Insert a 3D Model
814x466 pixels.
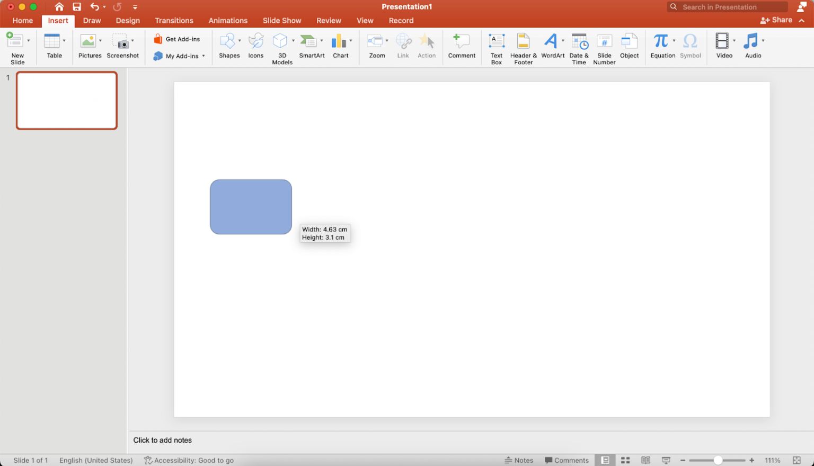tap(281, 47)
